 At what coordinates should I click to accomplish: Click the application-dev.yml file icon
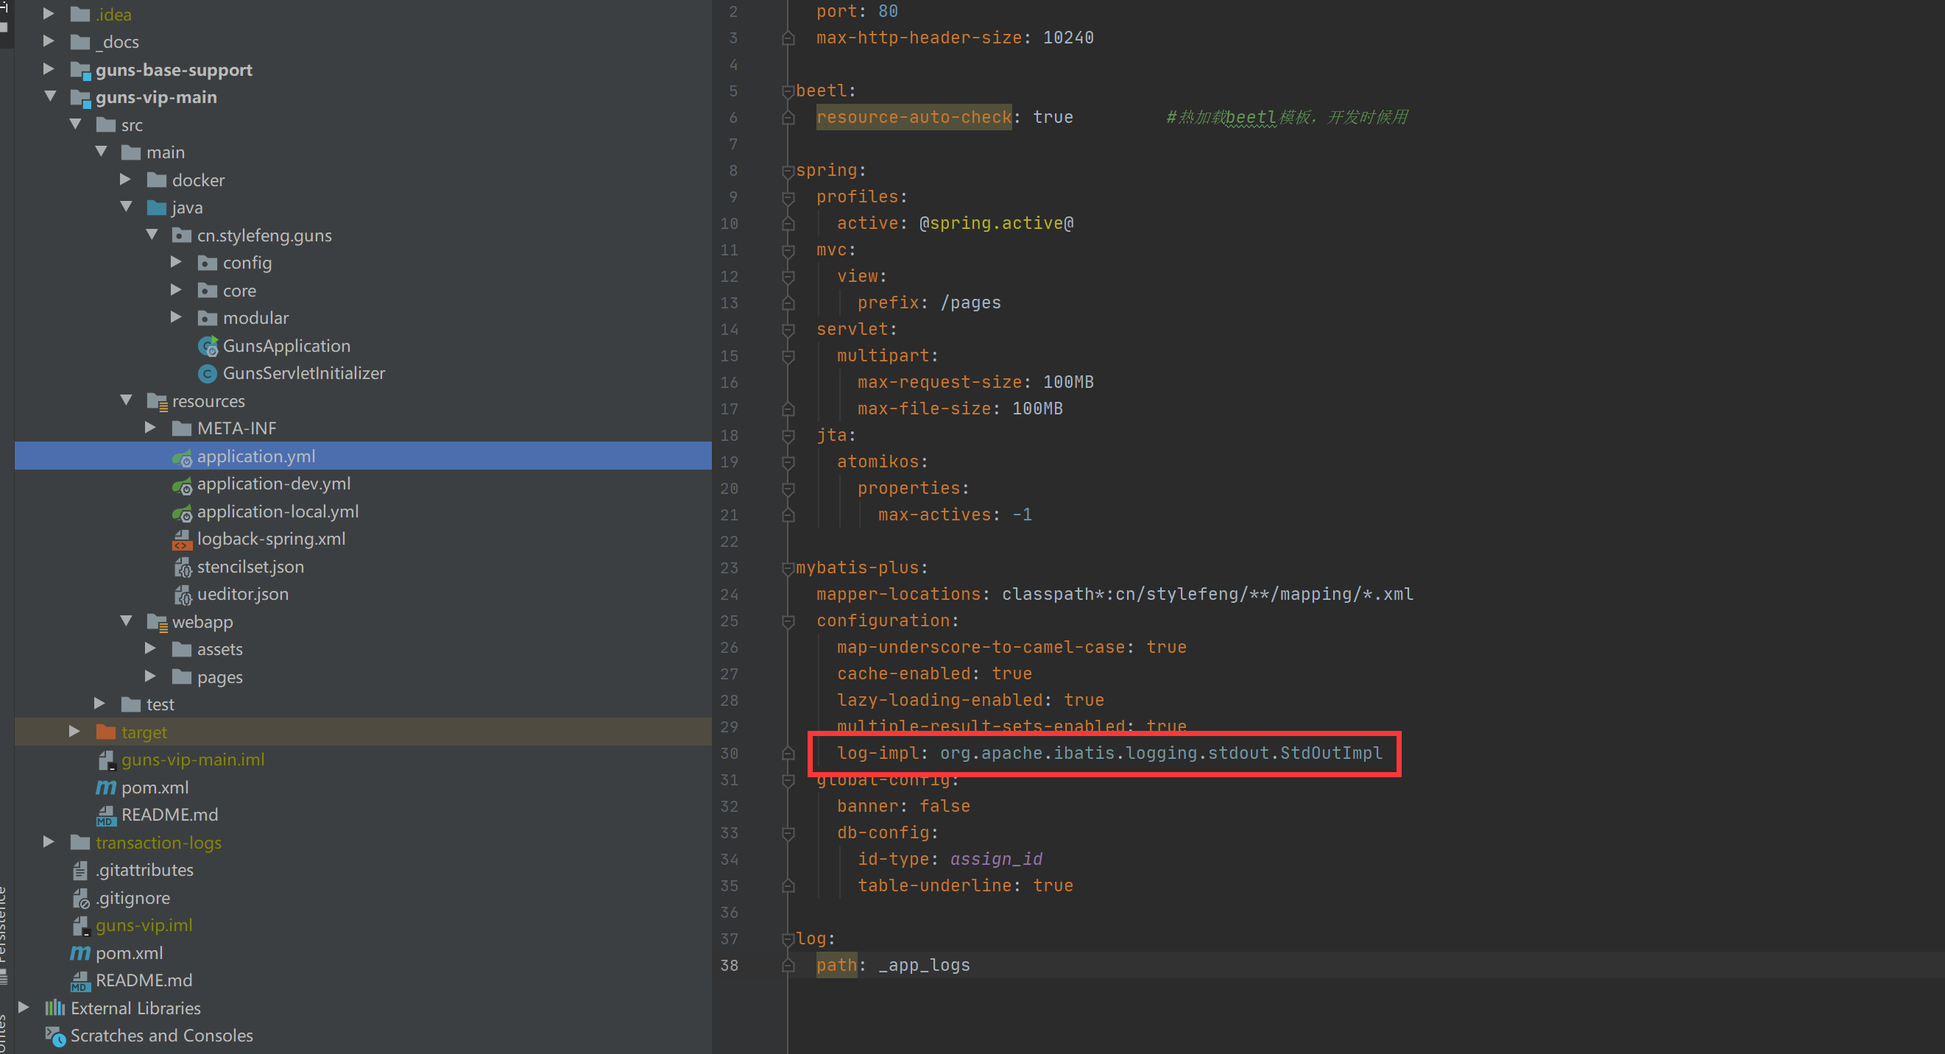click(182, 484)
